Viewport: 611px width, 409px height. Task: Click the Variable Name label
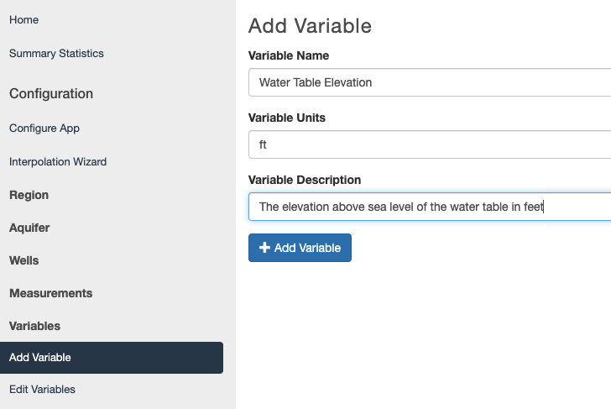(x=289, y=55)
